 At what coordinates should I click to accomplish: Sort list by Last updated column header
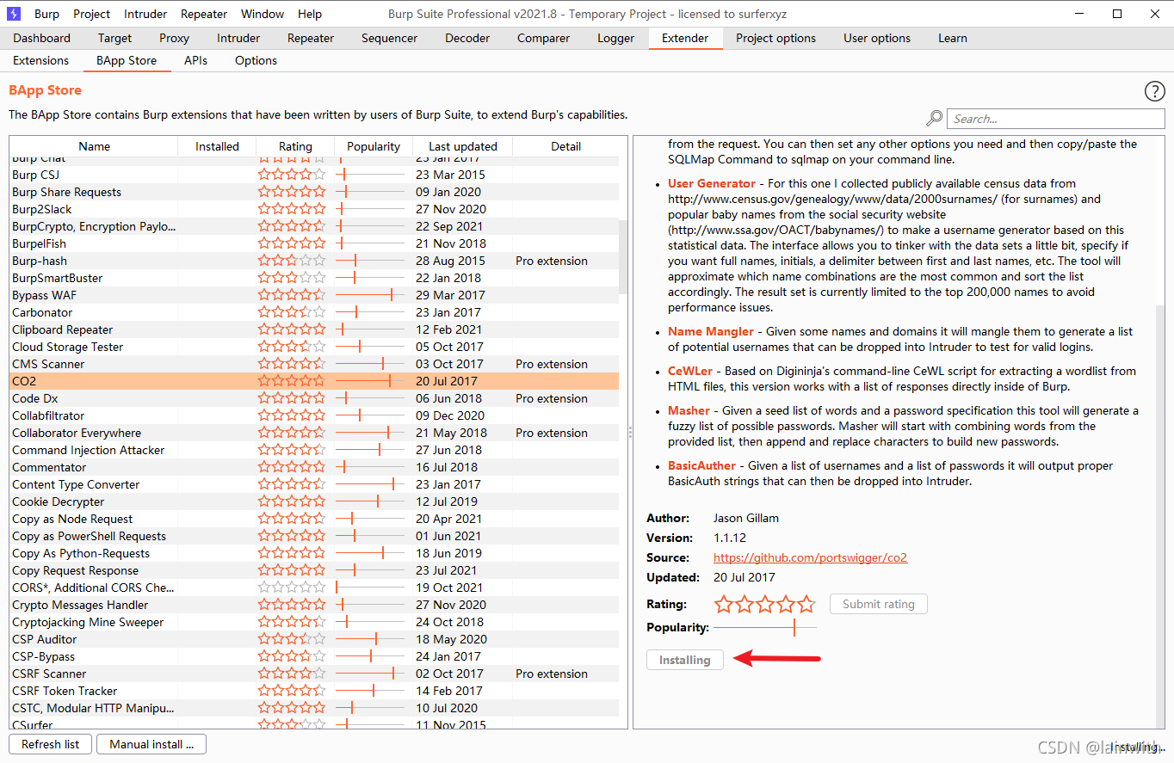462,146
